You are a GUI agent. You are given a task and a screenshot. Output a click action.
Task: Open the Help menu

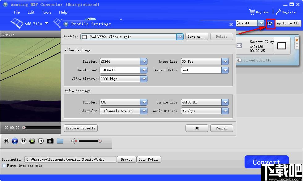(x=63, y=12)
